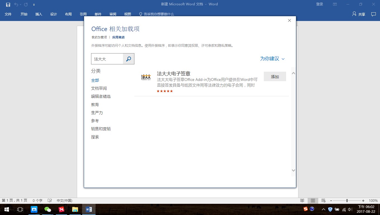Screen dimensions: 380x215
Task: Select Print Layout view icon
Action: pos(313,200)
